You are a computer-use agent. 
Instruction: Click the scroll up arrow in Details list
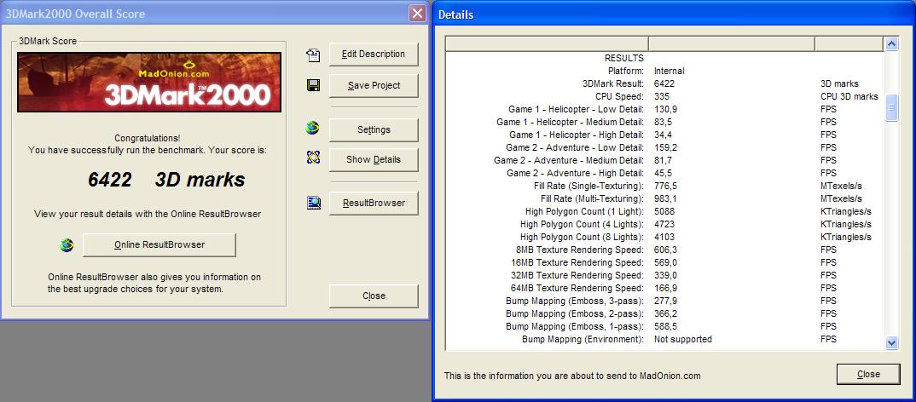coord(891,43)
